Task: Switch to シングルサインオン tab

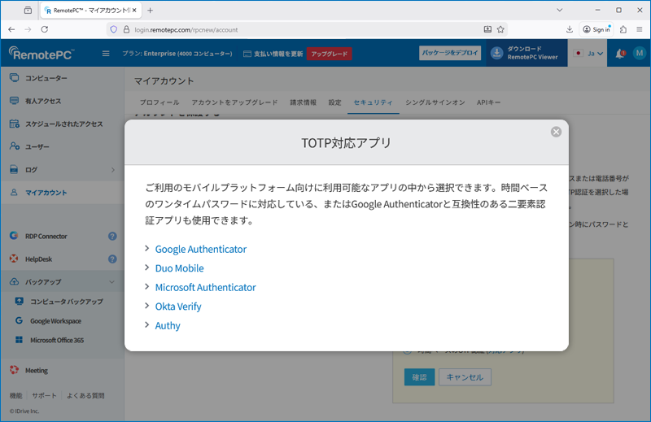Action: point(435,102)
